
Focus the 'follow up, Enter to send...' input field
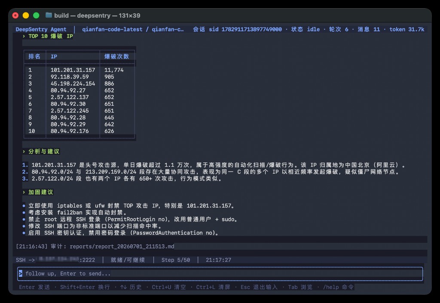220,273
